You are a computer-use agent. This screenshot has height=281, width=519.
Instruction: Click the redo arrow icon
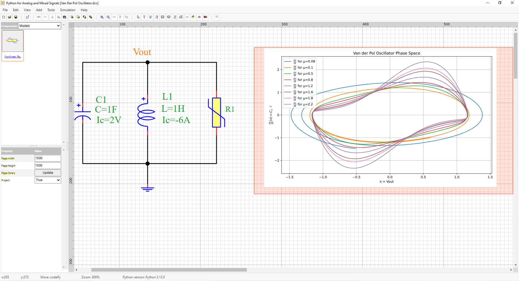pyautogui.click(x=45, y=17)
